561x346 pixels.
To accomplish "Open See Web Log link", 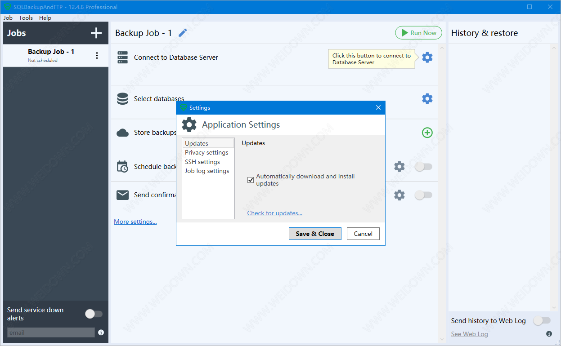I will click(470, 334).
